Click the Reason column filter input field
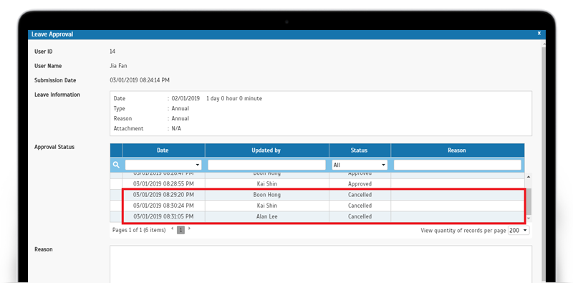Screen dimensions: 573x283 click(x=458, y=165)
